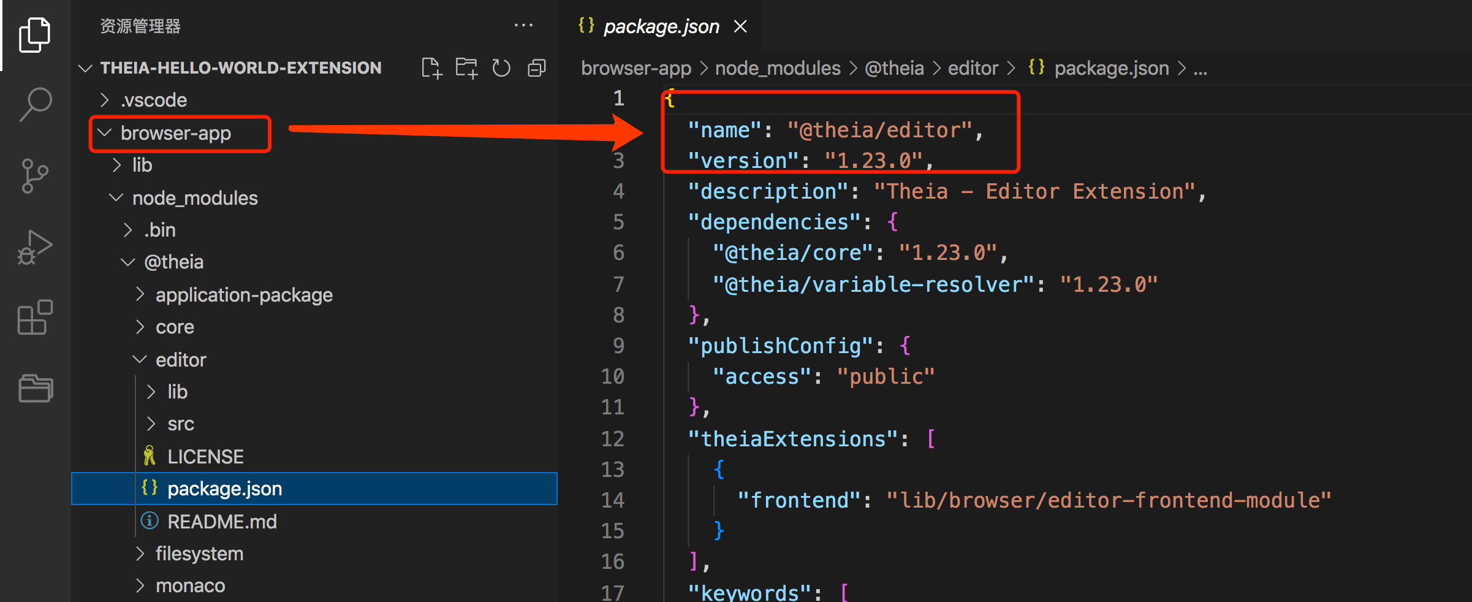This screenshot has width=1472, height=602.
Task: Click package.json in the breadcrumb
Action: click(x=1112, y=68)
